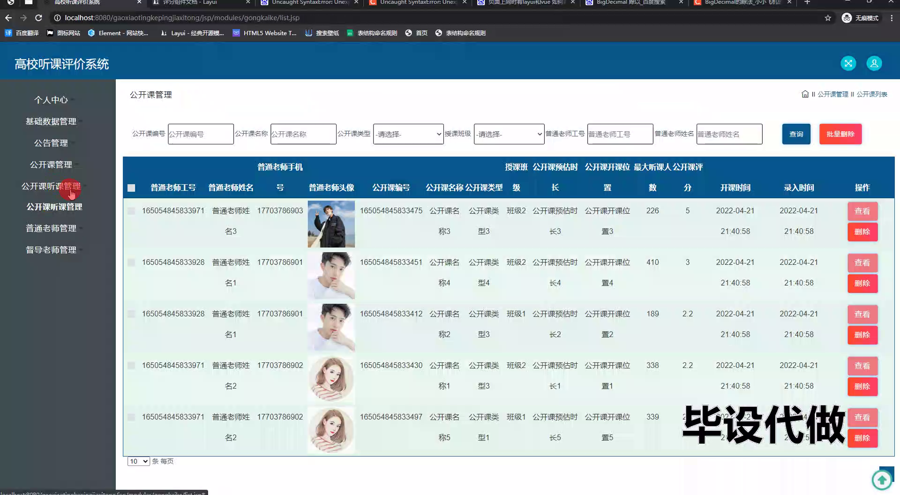
Task: Click 查看 for course 165054845833430
Action: (862, 366)
